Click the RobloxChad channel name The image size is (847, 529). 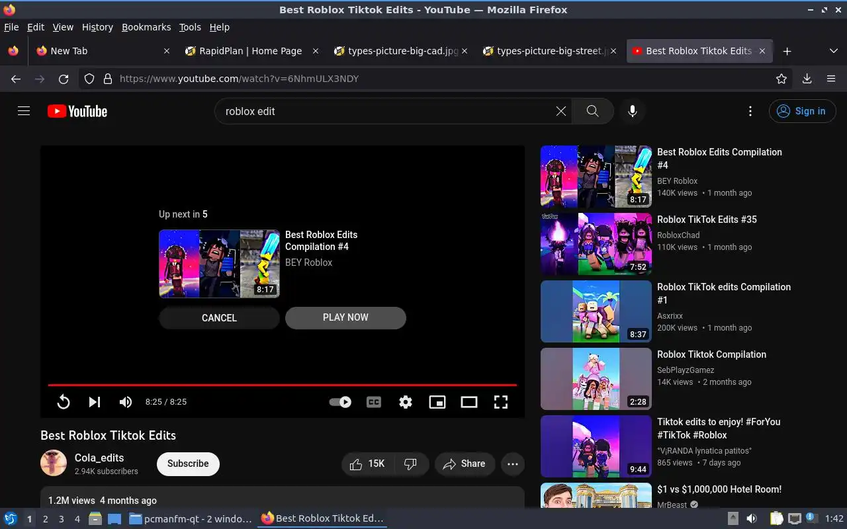(x=678, y=235)
